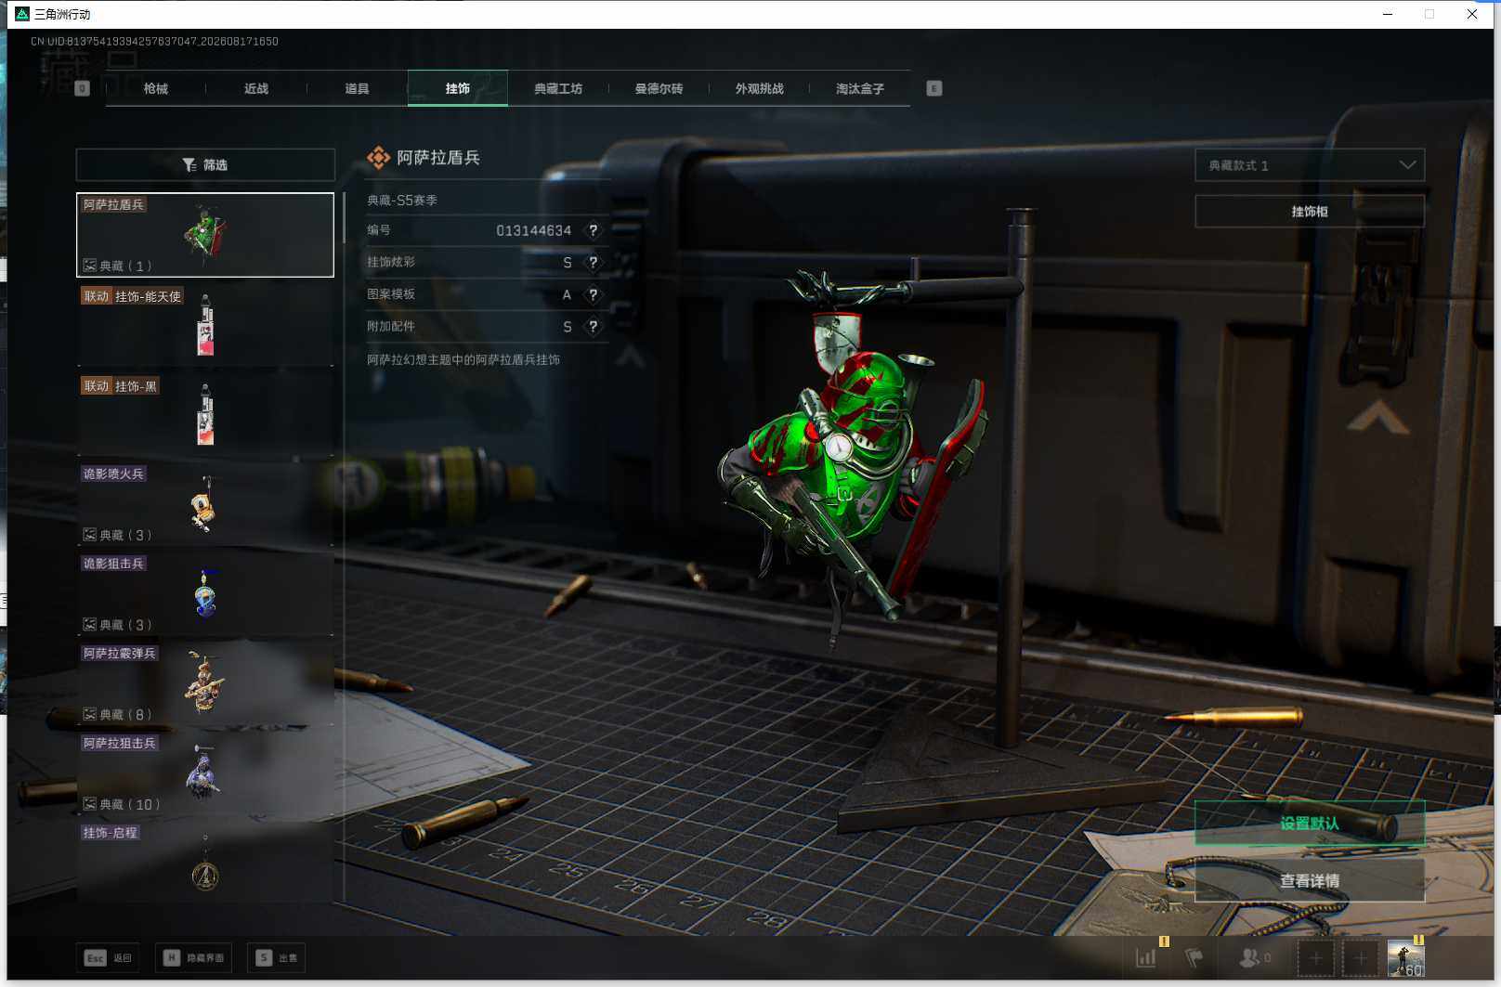This screenshot has width=1501, height=987.
Task: Choose the 诡影狙击兵 charm card
Action: (x=205, y=594)
